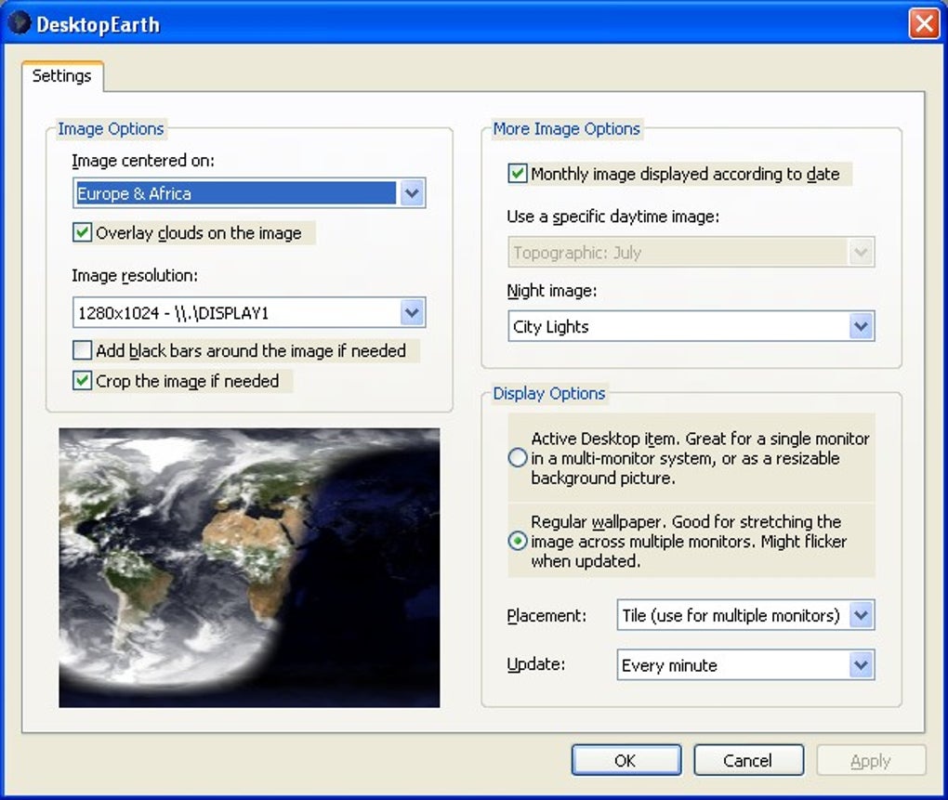Enable 'Add black bars around the image'
The image size is (948, 800).
coord(82,350)
